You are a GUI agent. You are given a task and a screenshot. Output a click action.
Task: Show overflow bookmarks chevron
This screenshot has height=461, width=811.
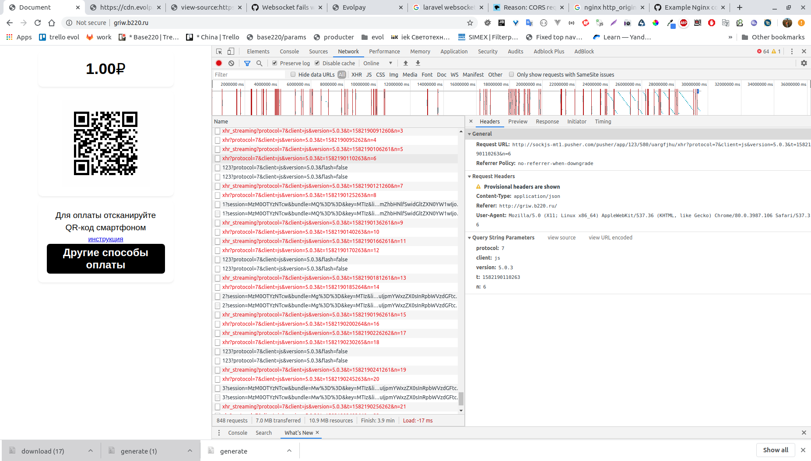pos(730,37)
